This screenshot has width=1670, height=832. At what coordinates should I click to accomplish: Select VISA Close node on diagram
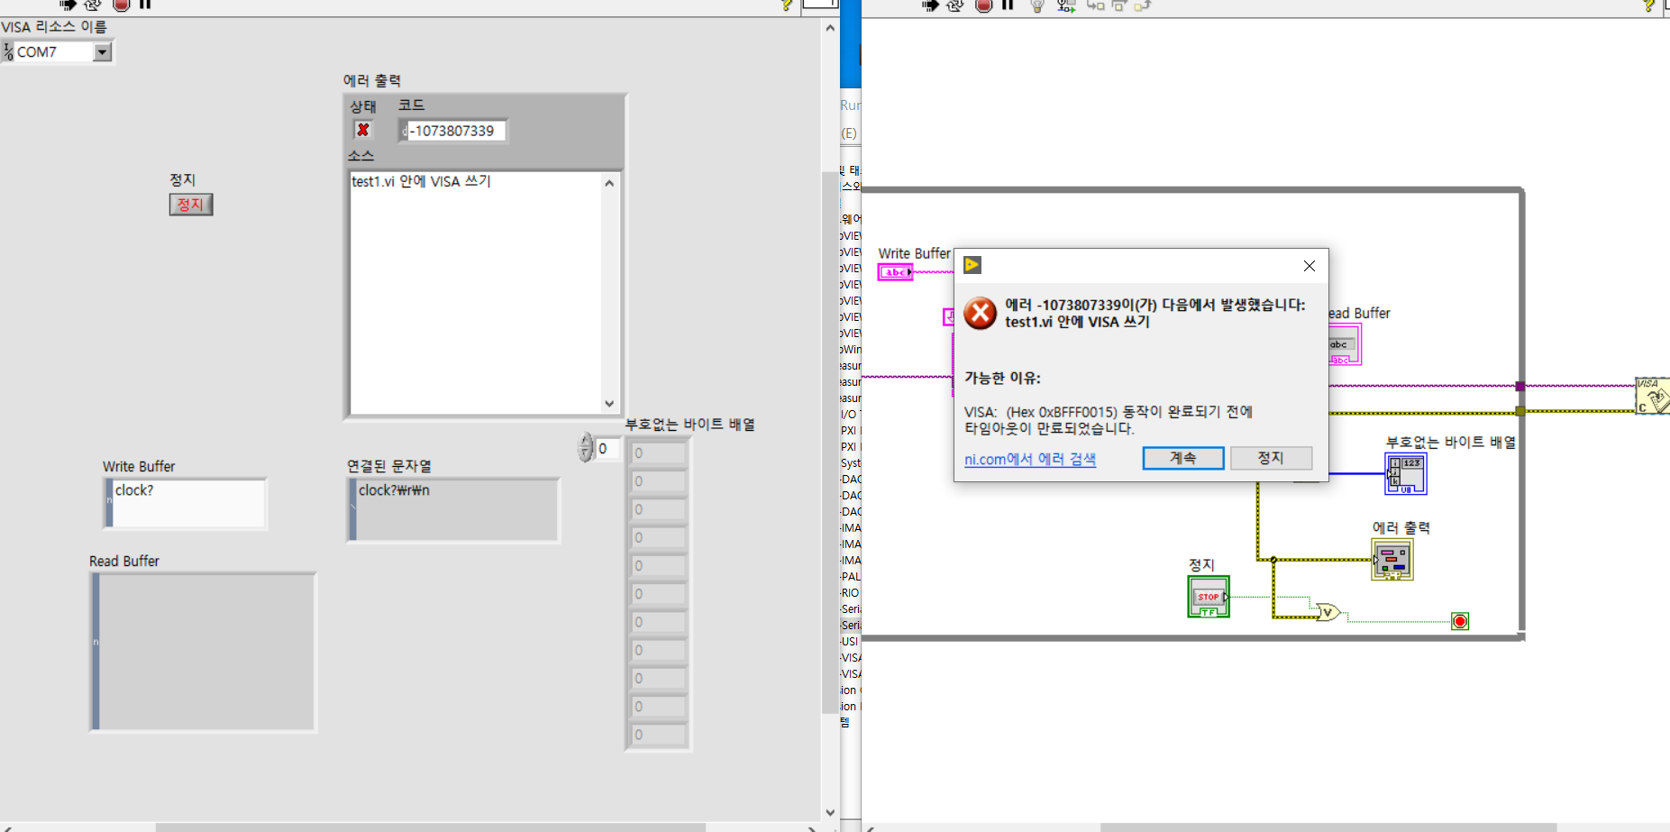coord(1653,397)
